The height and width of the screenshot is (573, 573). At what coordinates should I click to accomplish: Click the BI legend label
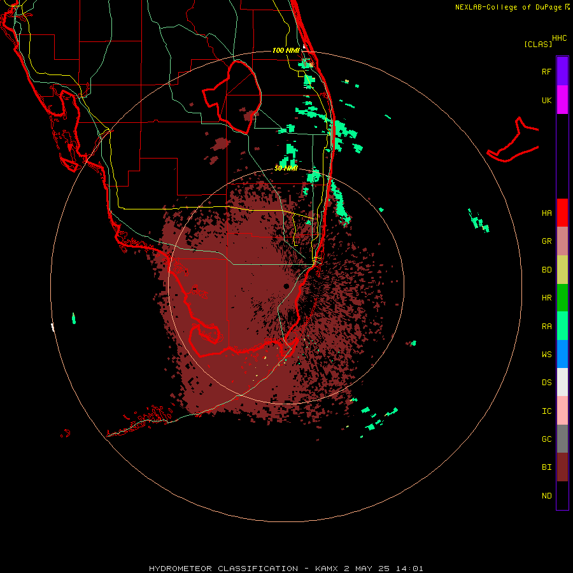(546, 467)
